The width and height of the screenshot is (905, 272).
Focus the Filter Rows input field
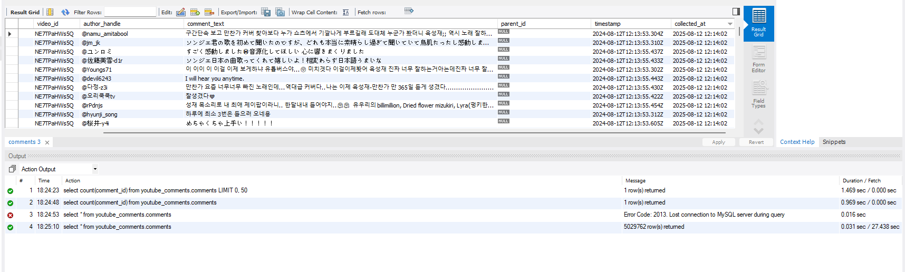130,12
